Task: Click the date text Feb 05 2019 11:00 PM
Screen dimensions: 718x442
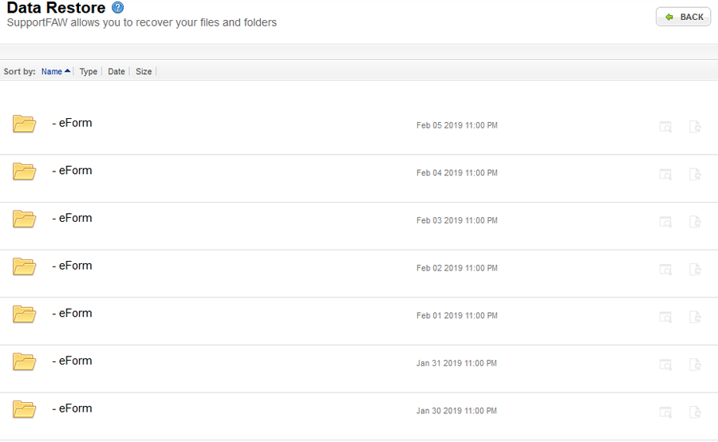Action: (x=457, y=125)
